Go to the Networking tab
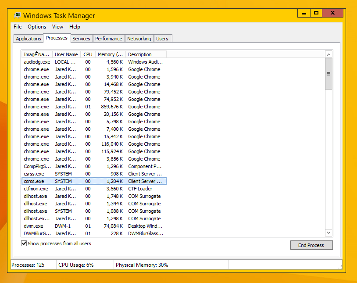357x283 pixels. point(139,39)
